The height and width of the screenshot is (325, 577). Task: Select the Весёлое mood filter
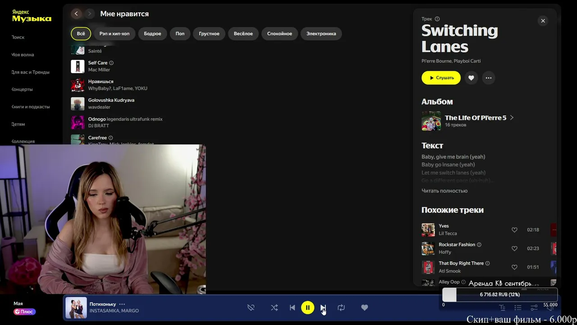point(243,33)
